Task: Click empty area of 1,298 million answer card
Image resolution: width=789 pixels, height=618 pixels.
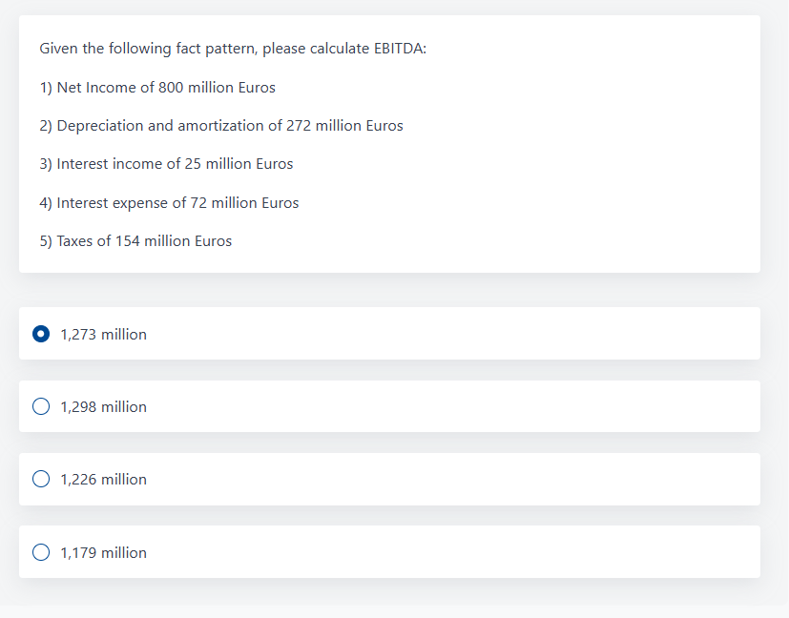Action: (453, 406)
